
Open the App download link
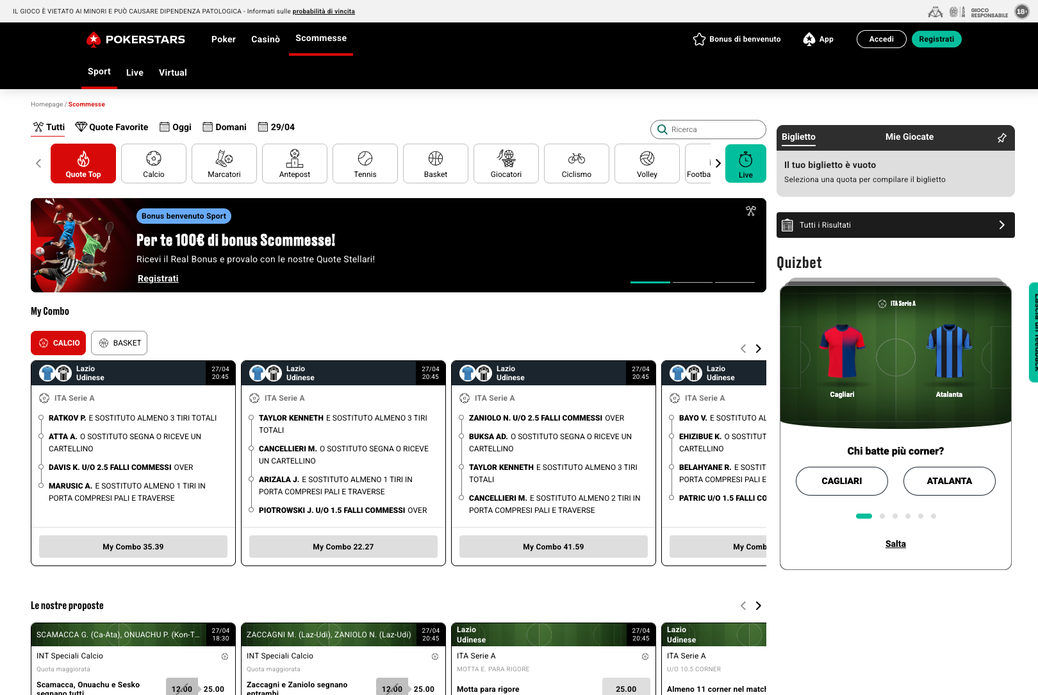click(818, 39)
